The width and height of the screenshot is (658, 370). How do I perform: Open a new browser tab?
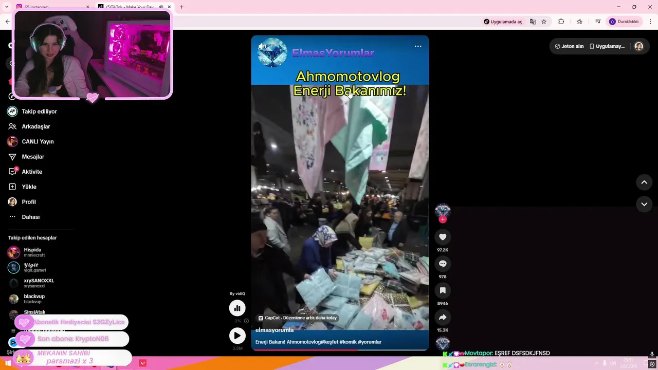[x=181, y=7]
